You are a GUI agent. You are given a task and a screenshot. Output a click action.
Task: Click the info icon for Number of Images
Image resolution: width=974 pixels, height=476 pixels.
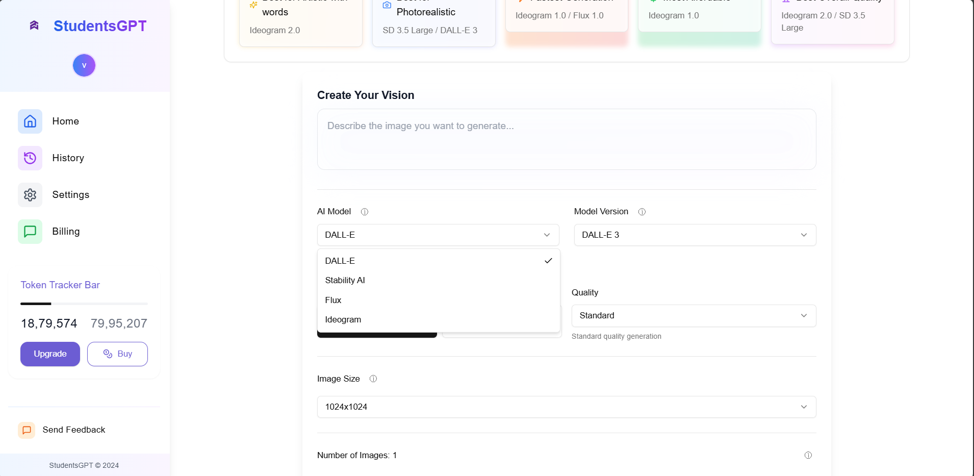click(808, 455)
